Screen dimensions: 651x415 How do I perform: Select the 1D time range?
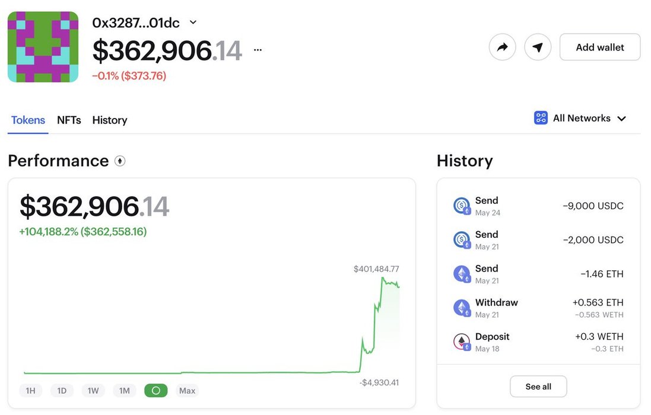[x=62, y=391]
